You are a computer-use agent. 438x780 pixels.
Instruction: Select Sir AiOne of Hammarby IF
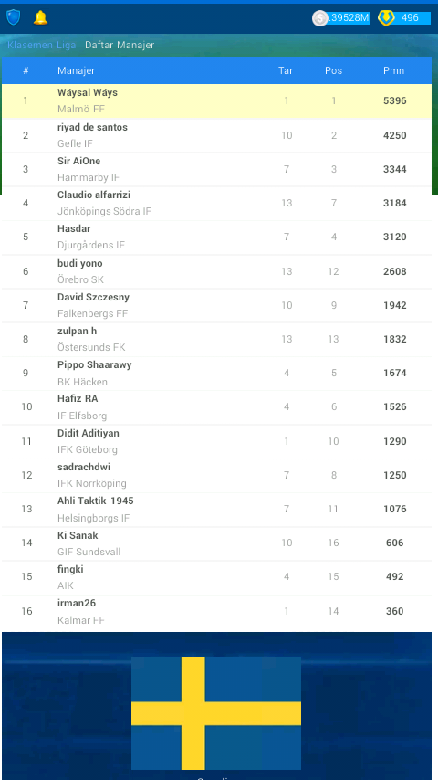click(x=217, y=169)
